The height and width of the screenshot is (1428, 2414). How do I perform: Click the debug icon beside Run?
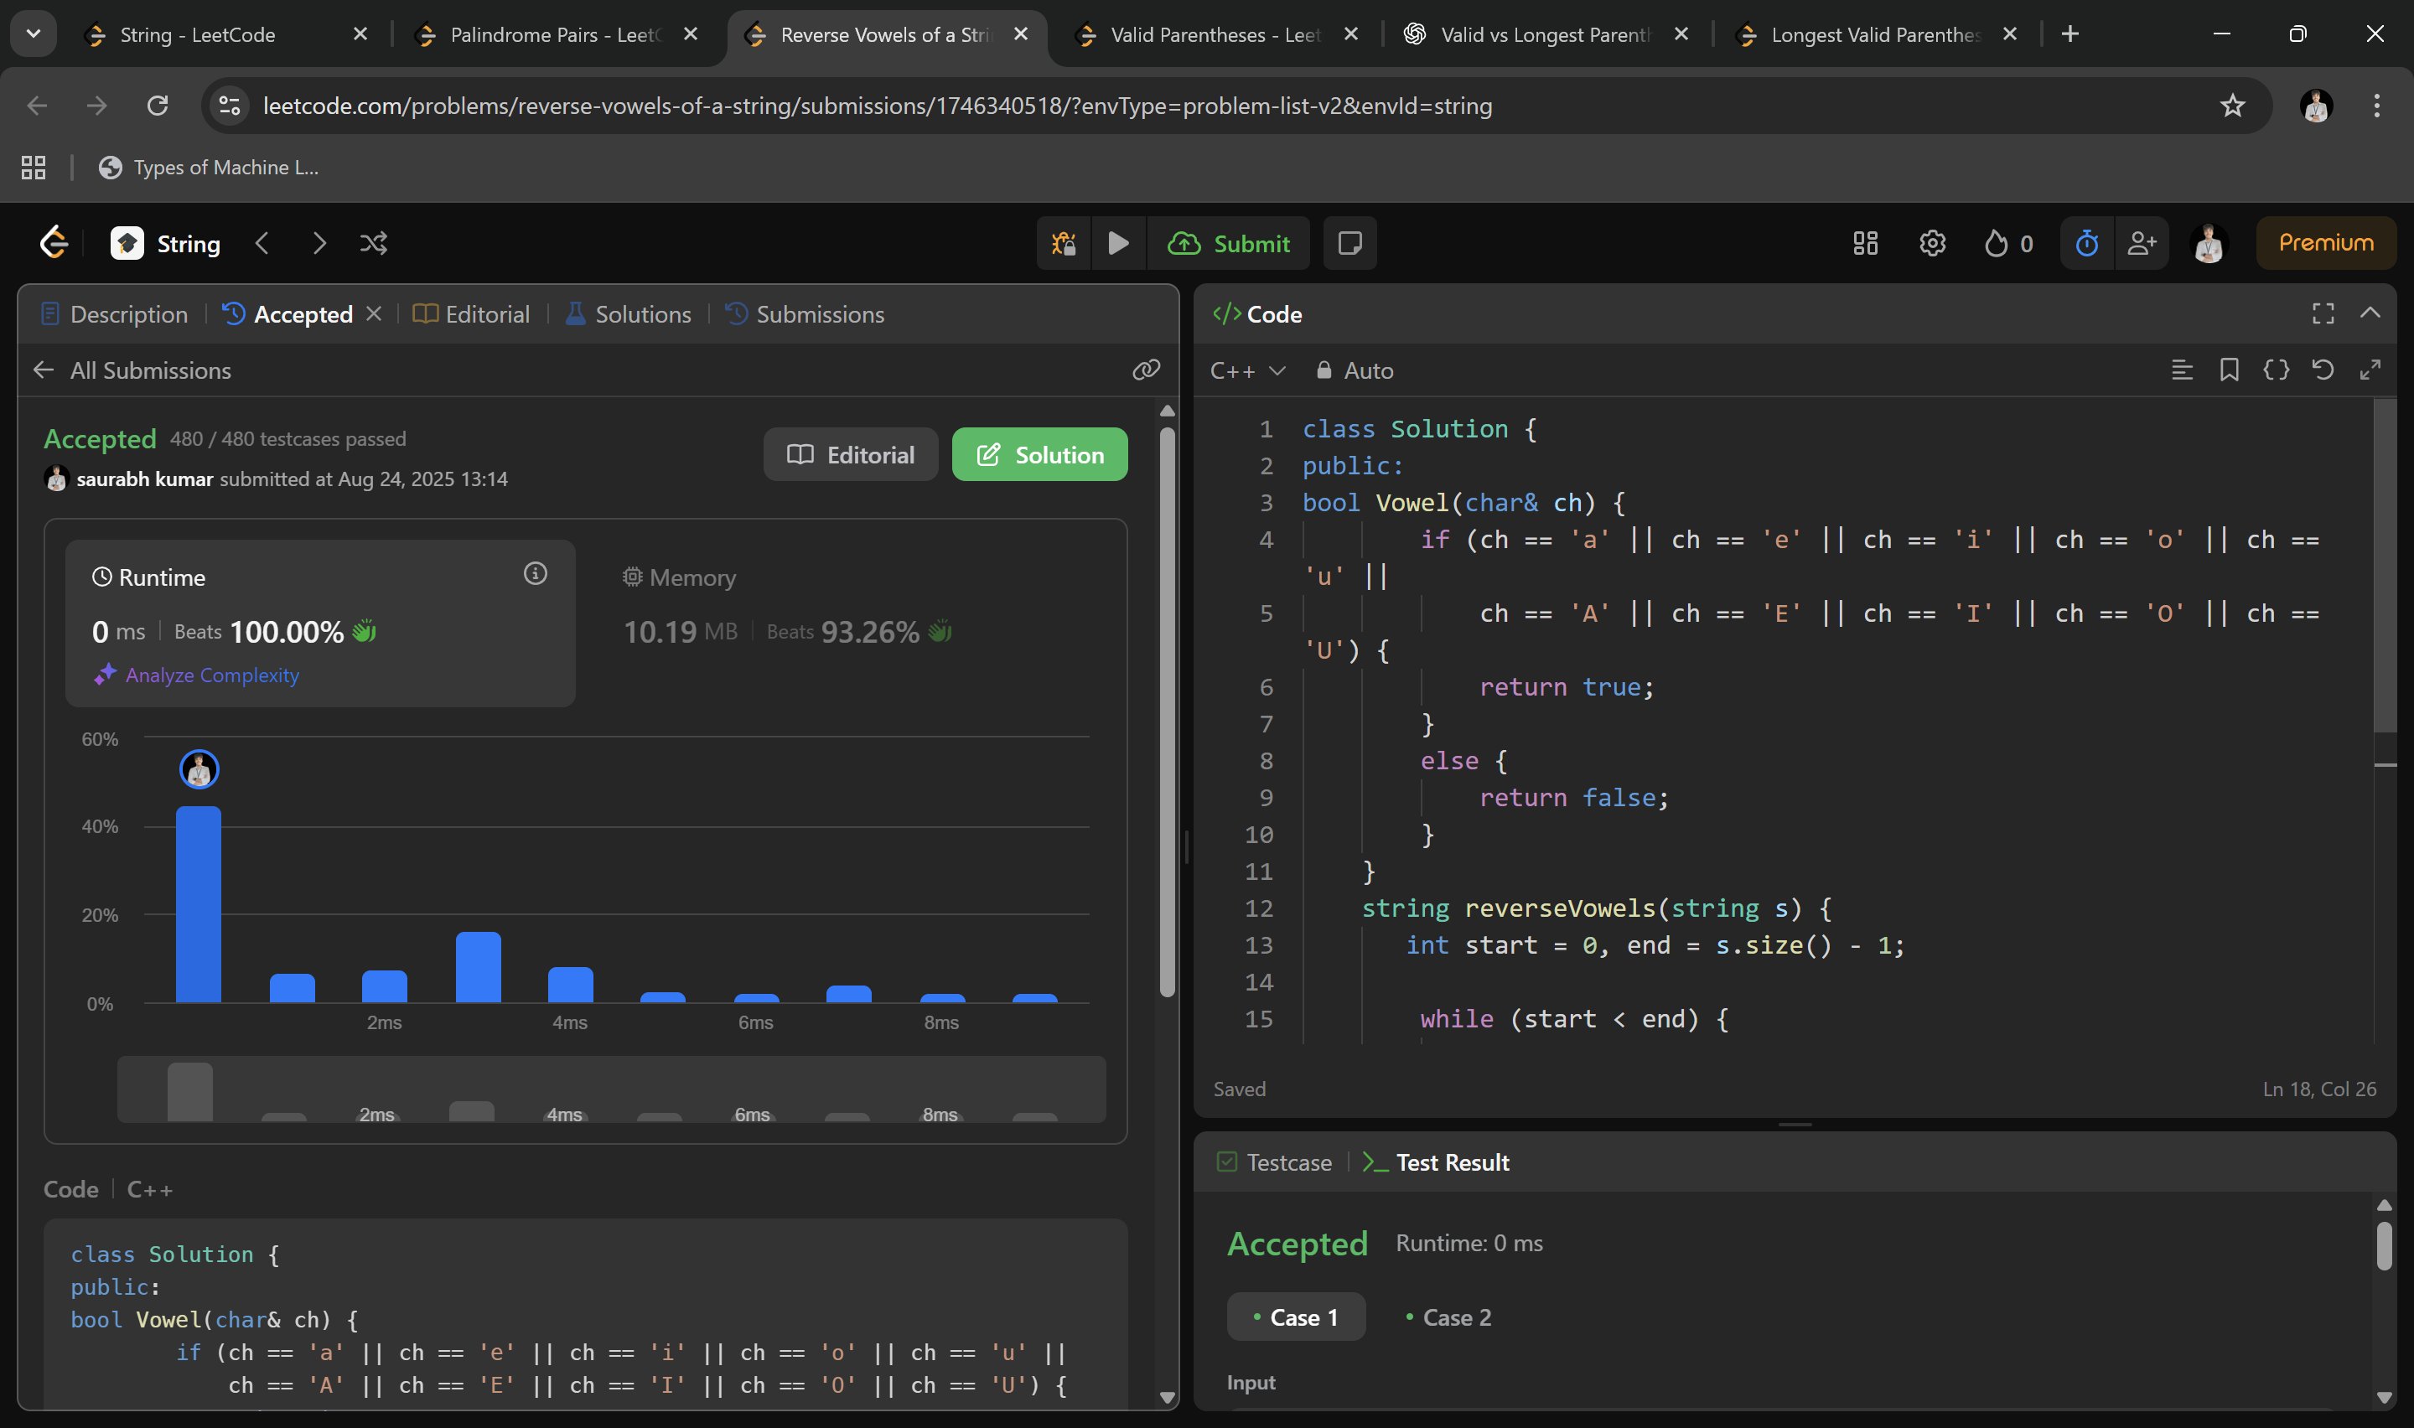click(1063, 244)
